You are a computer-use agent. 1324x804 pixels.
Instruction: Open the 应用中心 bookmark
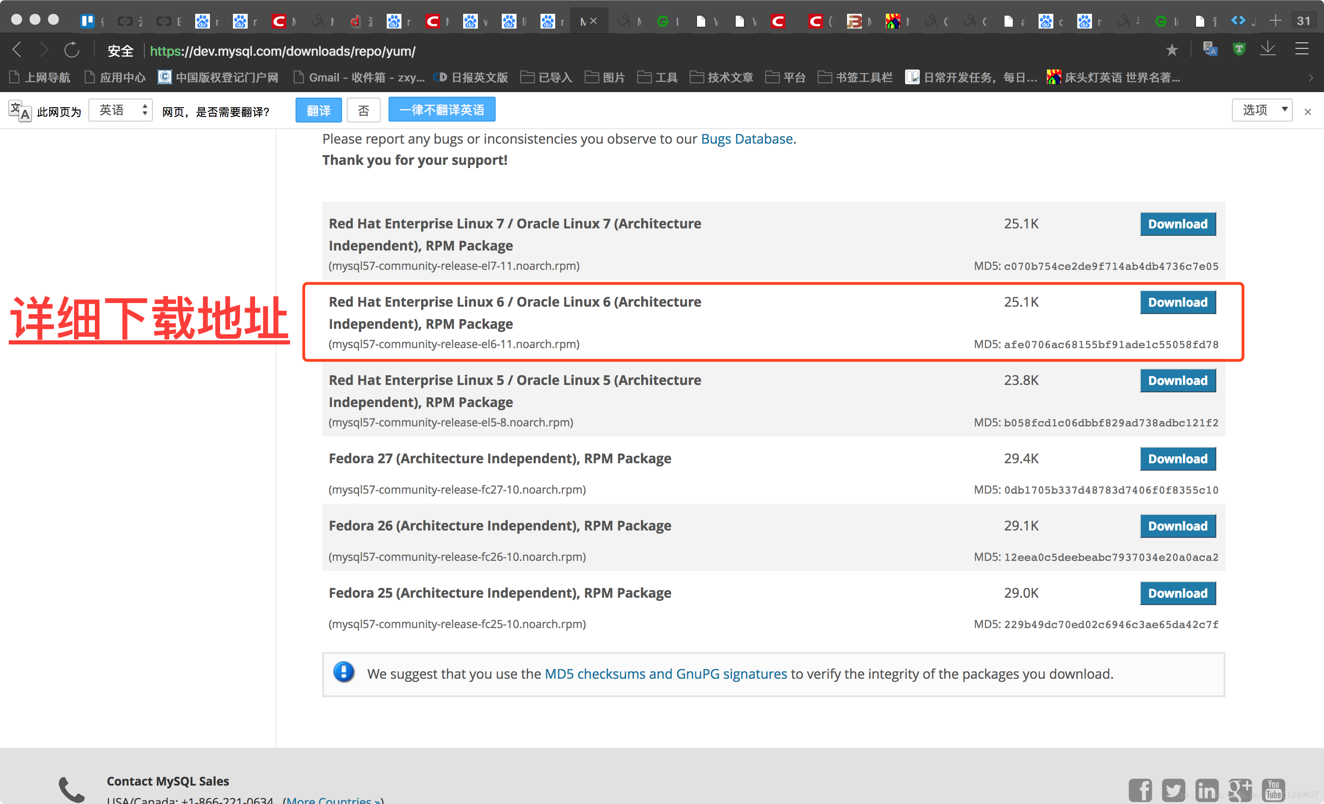click(116, 77)
